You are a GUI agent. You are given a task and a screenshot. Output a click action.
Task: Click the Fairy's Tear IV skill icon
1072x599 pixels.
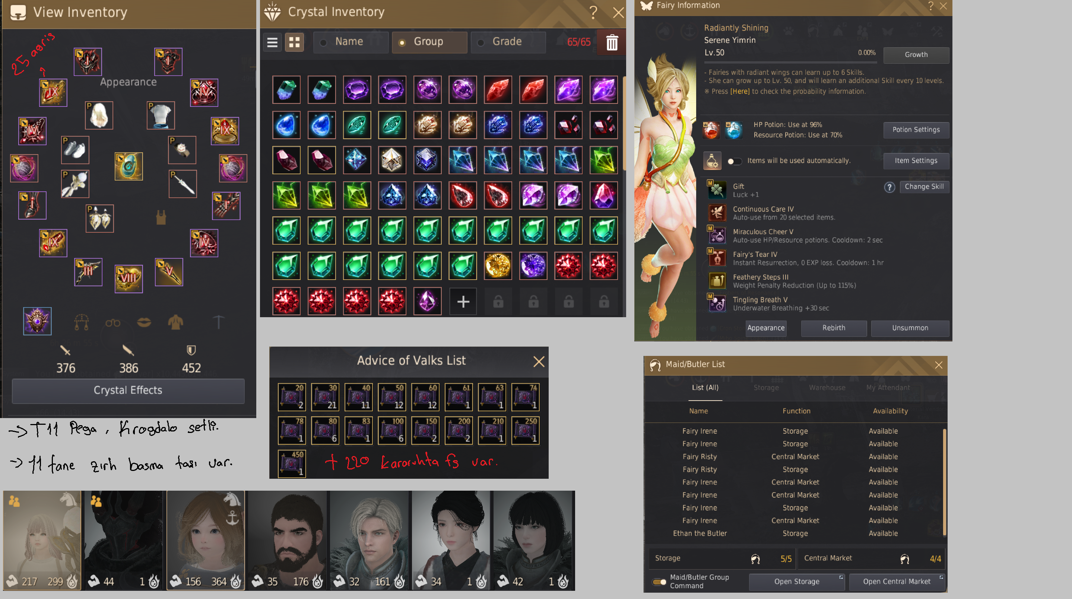(x=717, y=258)
